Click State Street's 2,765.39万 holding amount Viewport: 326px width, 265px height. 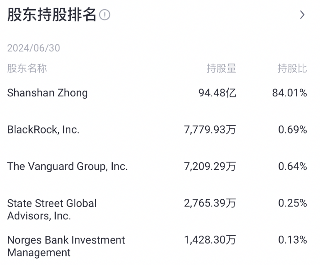click(210, 203)
